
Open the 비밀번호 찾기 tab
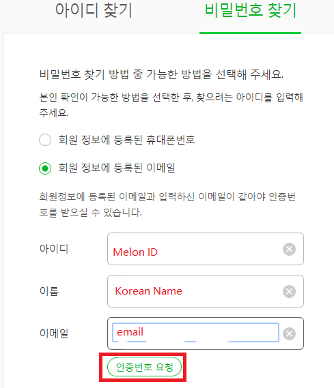[251, 10]
